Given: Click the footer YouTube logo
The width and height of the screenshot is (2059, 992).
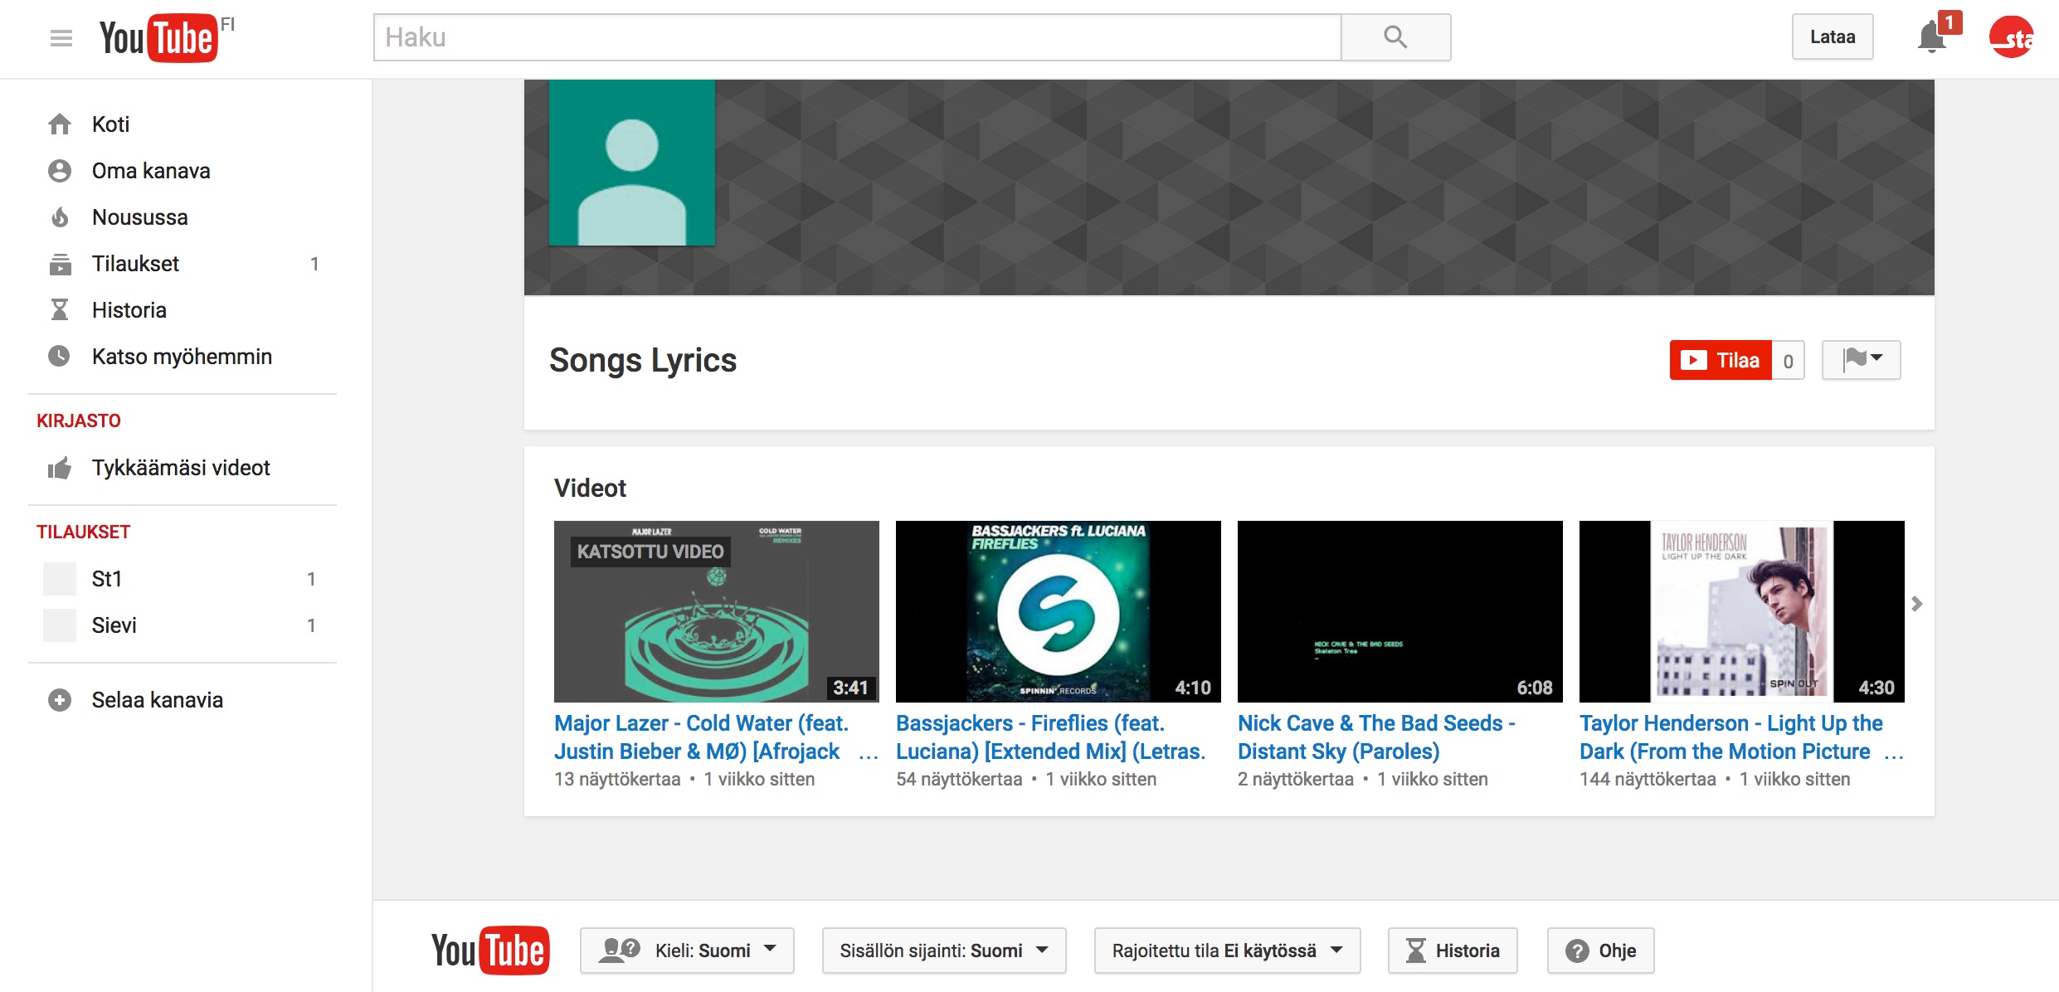Looking at the screenshot, I should pyautogui.click(x=490, y=951).
